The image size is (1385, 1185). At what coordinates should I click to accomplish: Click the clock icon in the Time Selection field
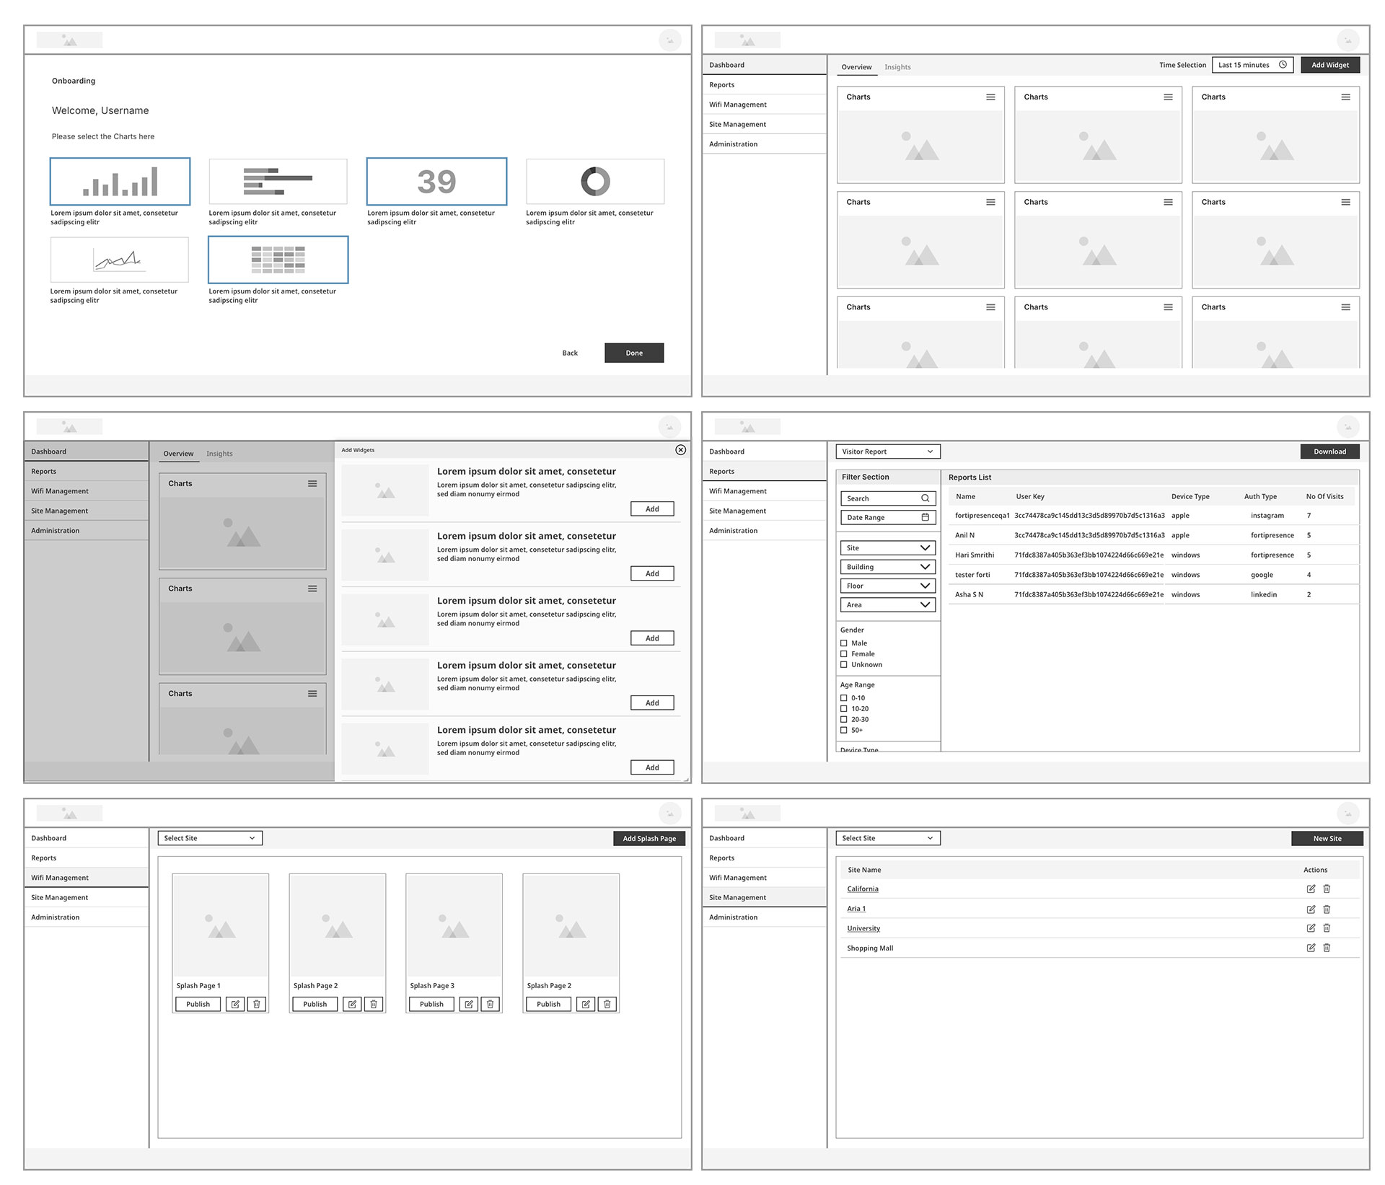(x=1283, y=65)
